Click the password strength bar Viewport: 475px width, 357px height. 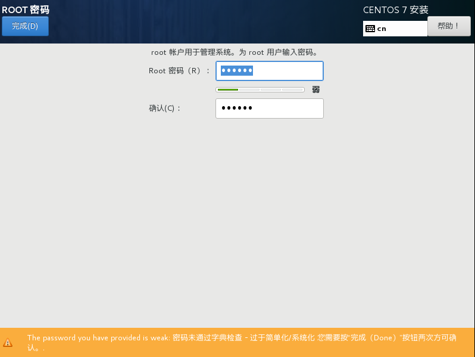tap(260, 90)
